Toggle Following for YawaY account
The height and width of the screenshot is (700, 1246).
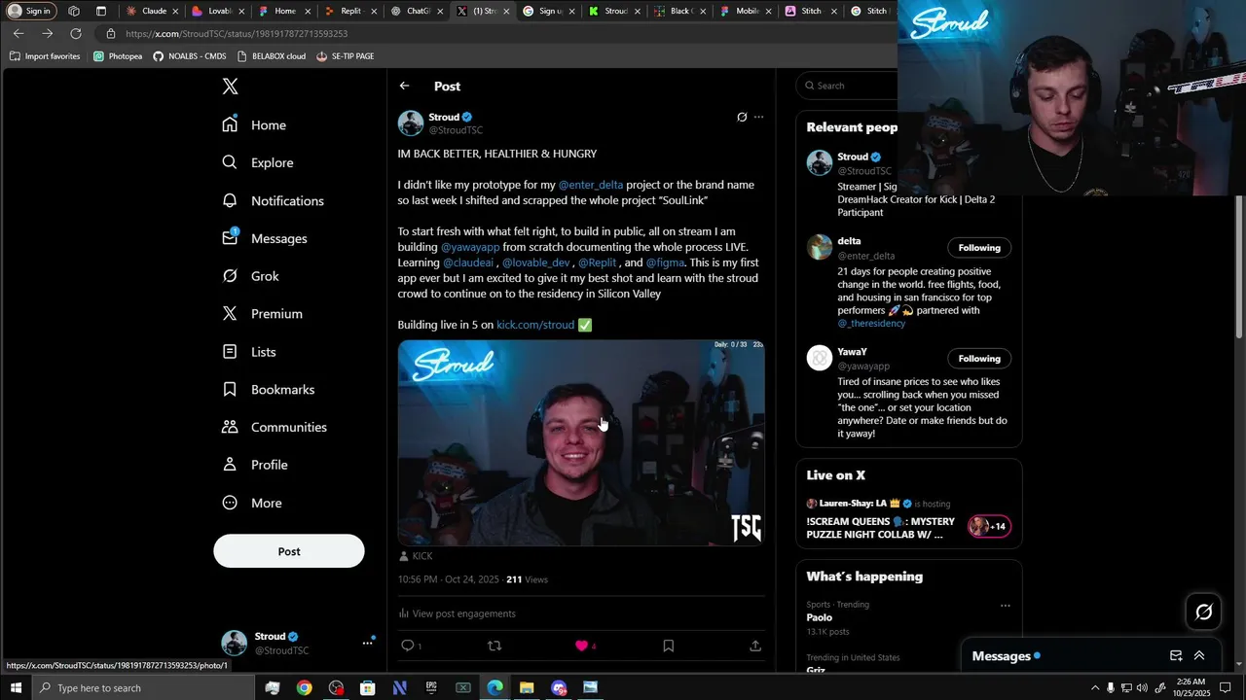(979, 359)
